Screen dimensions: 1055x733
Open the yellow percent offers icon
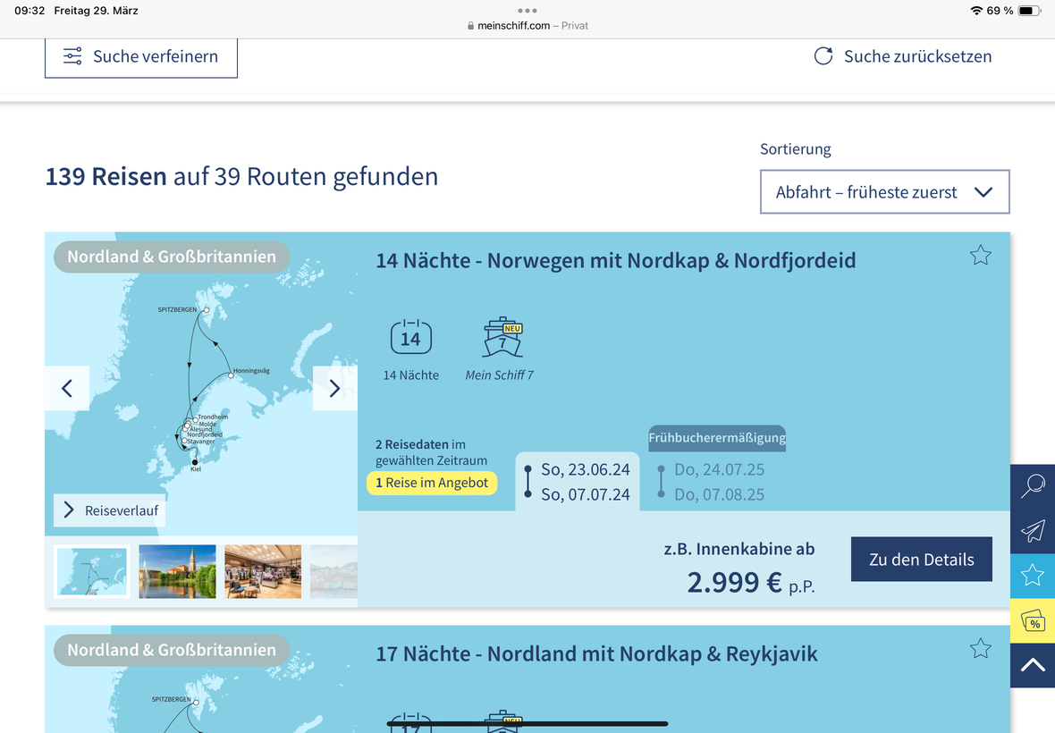tap(1033, 621)
